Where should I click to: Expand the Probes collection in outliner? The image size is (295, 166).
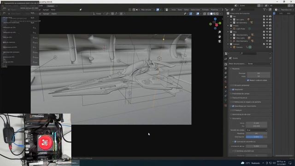click(228, 26)
